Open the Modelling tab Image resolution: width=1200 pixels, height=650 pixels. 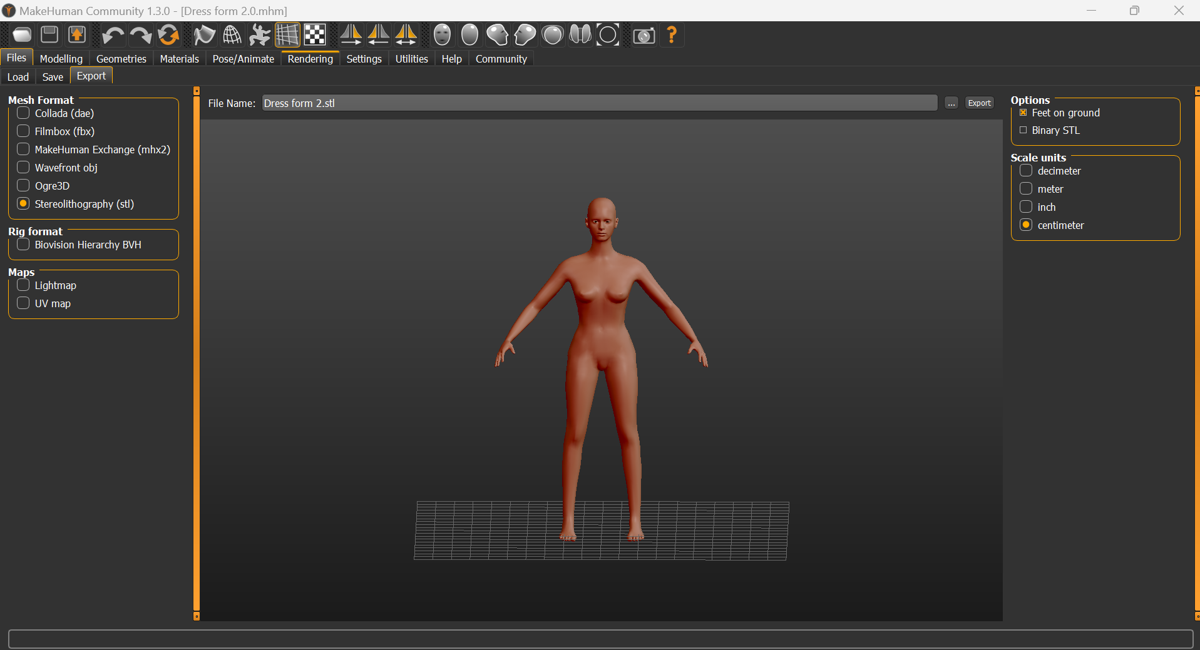tap(61, 59)
